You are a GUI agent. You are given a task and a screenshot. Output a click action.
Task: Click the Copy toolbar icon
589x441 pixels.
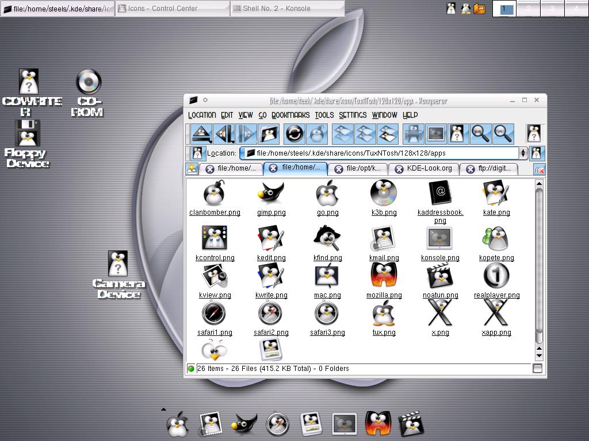pos(365,133)
